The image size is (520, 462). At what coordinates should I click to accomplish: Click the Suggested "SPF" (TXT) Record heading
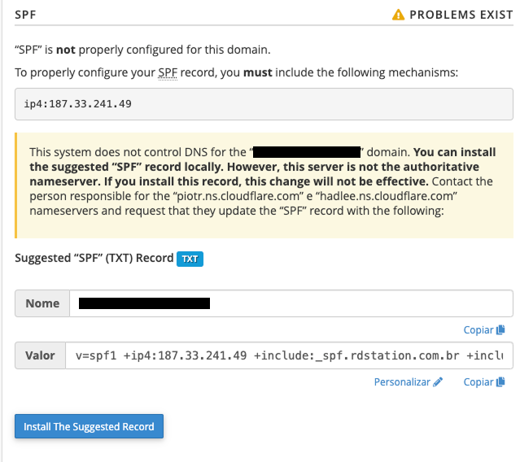[x=94, y=258]
